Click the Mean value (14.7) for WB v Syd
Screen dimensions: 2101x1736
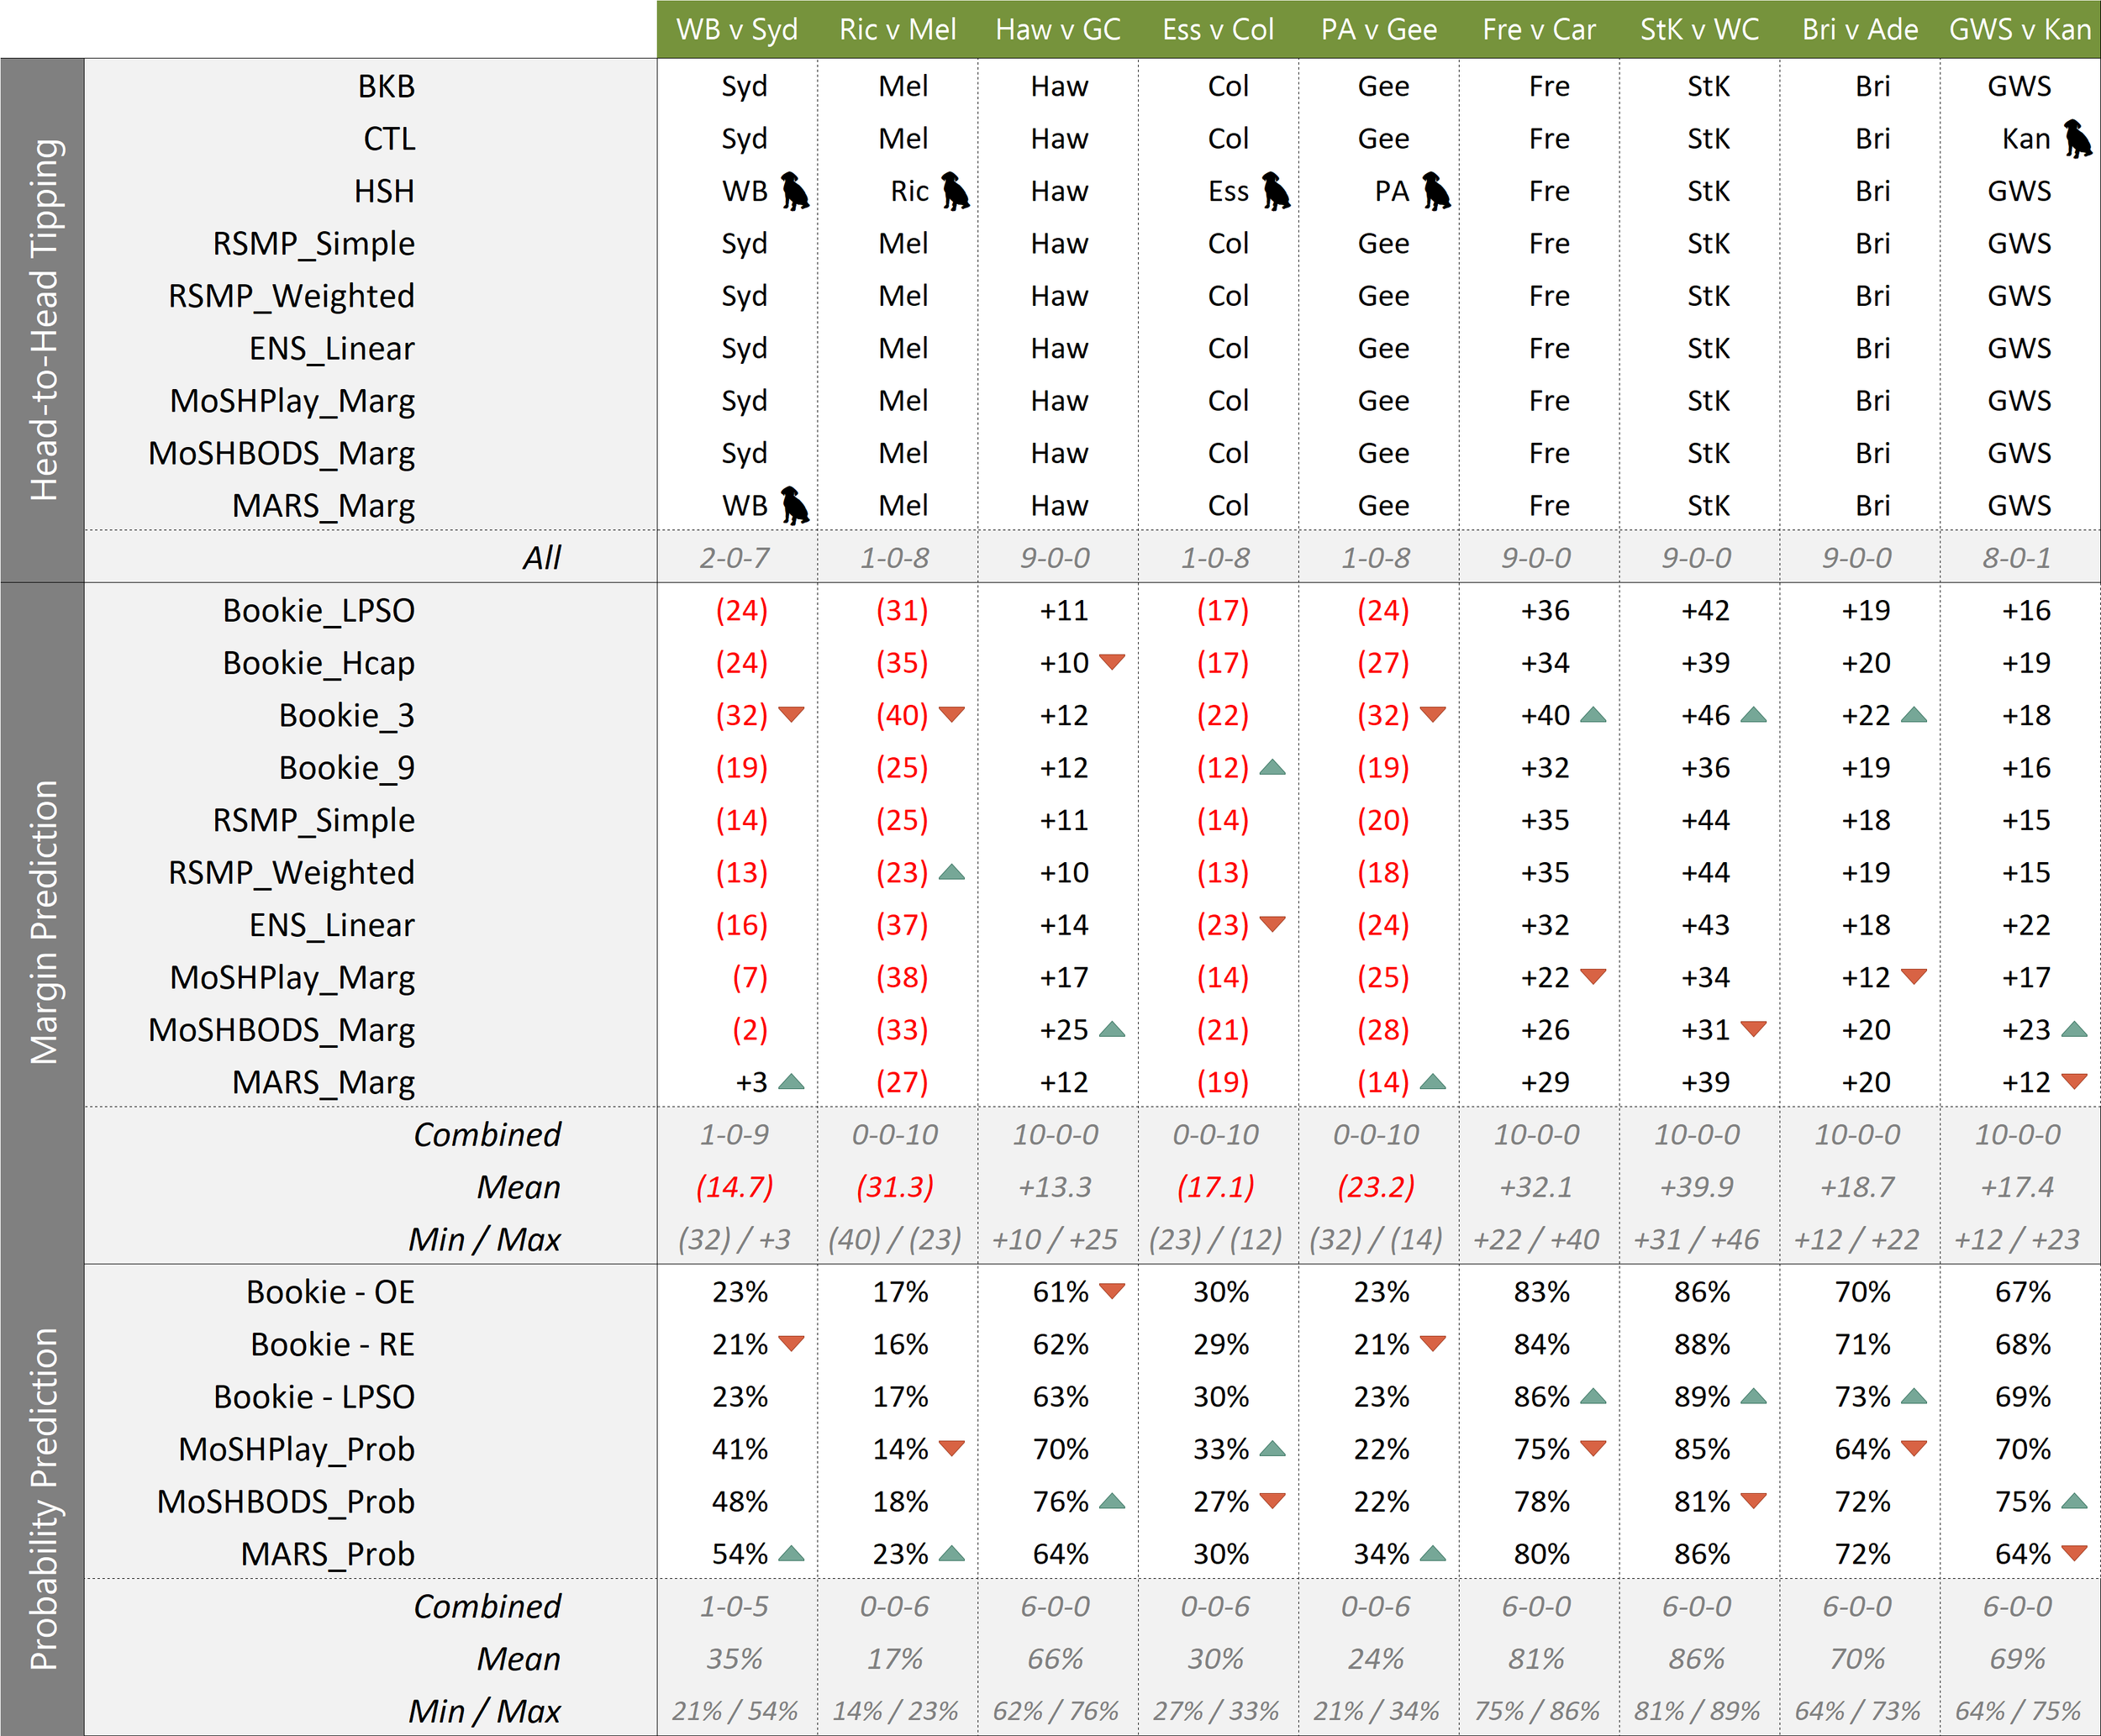(735, 1187)
